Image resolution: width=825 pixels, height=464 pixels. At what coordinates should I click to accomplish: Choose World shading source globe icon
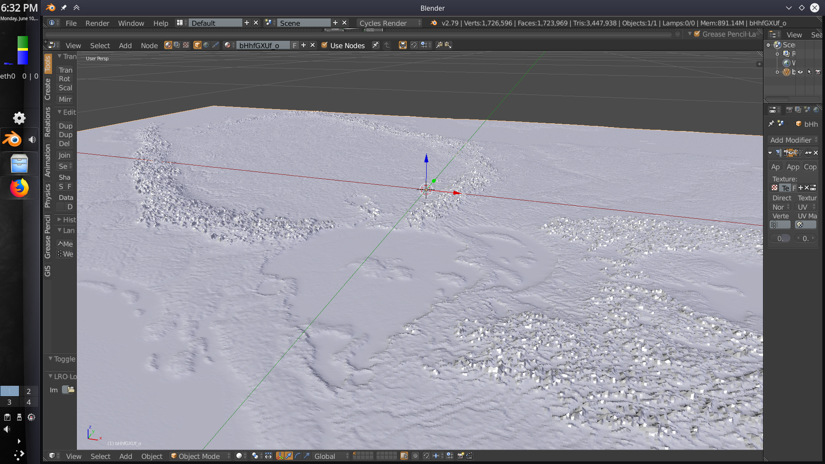206,45
